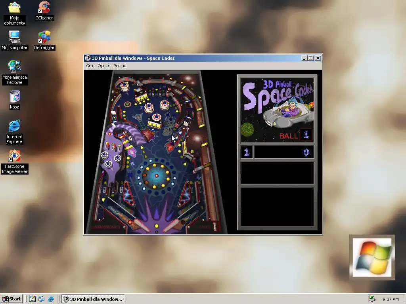This screenshot has height=304, width=406.
Task: Open Moje dokumenty desktop folder icon
Action: click(x=15, y=13)
